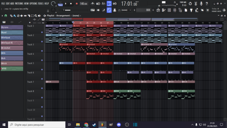Click the Play button in transport

pos(66,3)
